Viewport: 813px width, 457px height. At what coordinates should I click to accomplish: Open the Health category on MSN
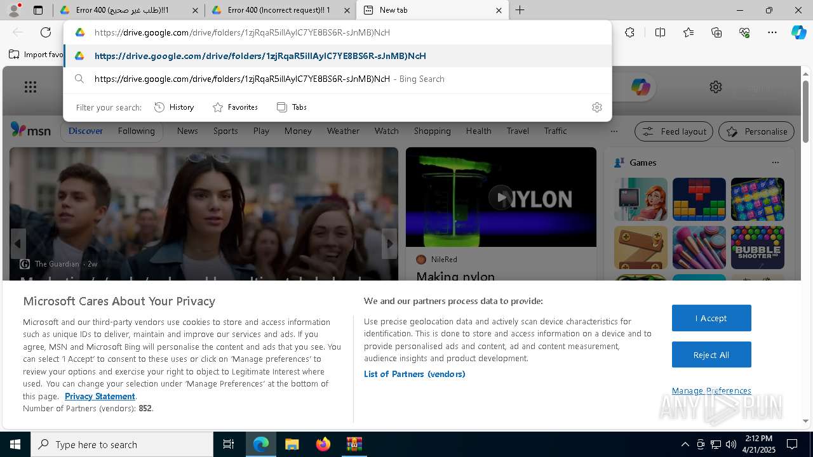478,131
